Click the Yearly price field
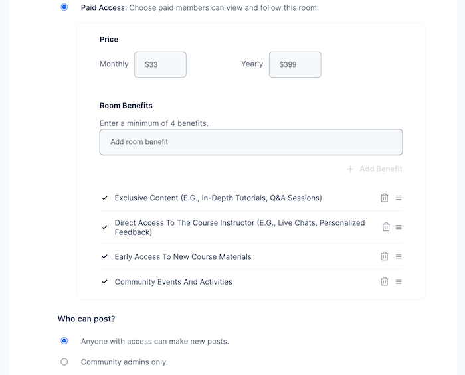Viewport: 465px width, 375px height. coord(295,64)
